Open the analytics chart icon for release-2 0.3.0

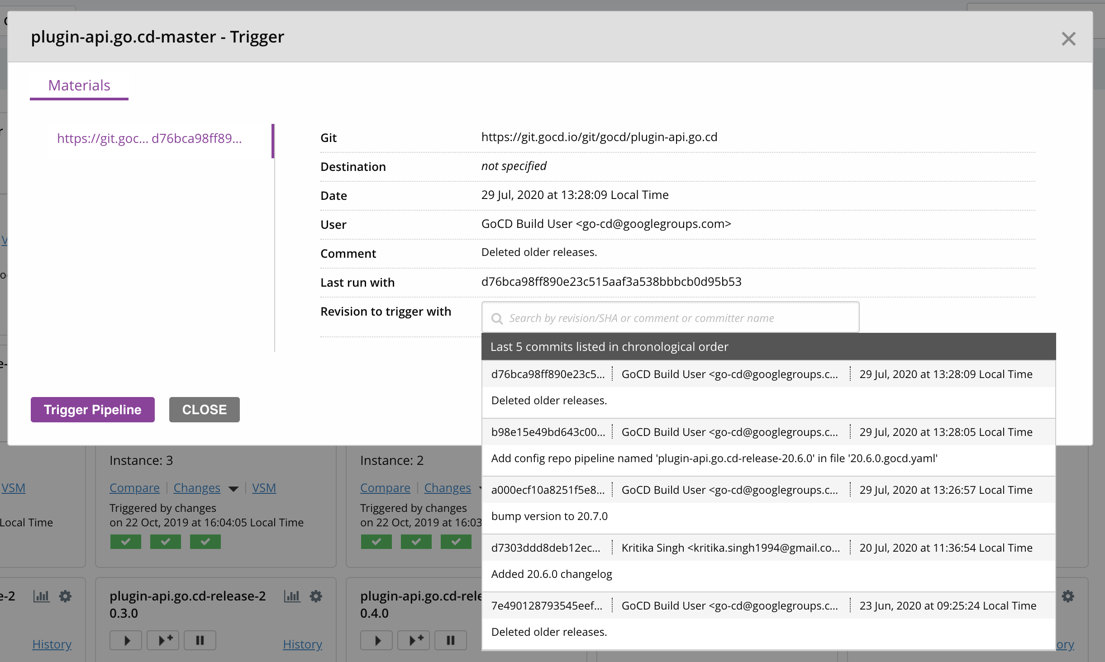pyautogui.click(x=292, y=596)
